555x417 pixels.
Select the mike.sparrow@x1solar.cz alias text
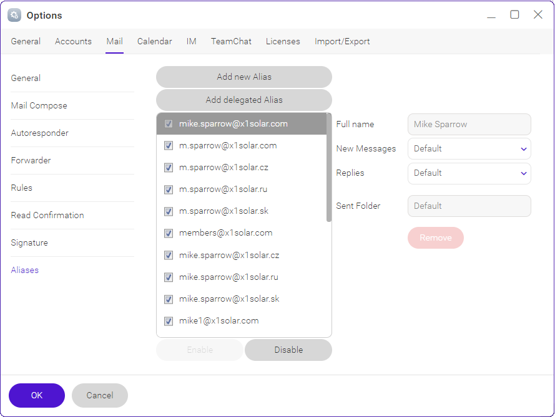(x=229, y=255)
